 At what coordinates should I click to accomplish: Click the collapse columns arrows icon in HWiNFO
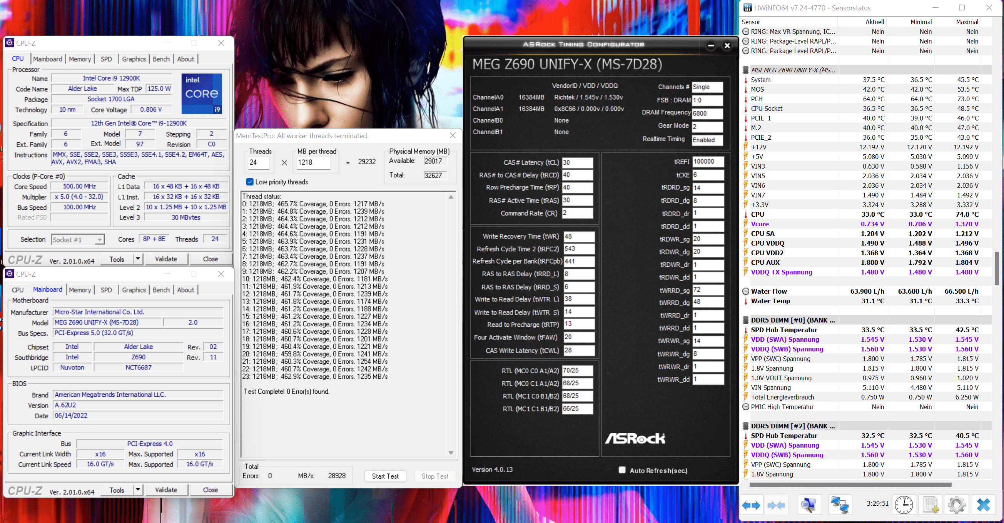775,505
